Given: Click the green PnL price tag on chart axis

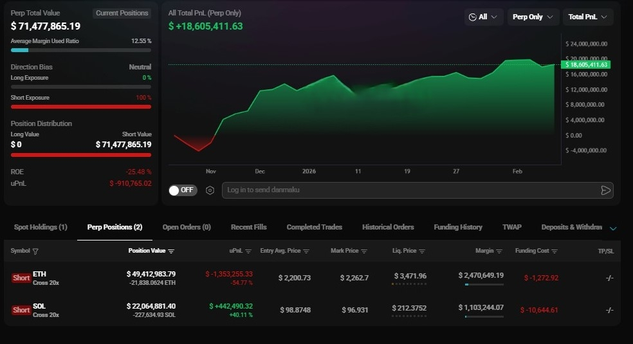Looking at the screenshot, I should pyautogui.click(x=586, y=64).
